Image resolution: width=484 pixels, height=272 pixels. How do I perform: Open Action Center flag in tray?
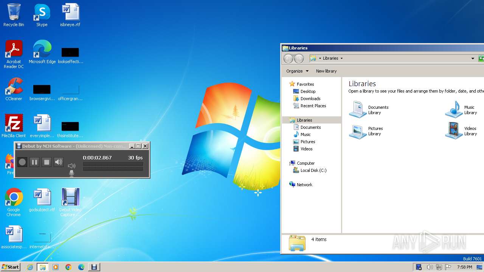[x=448, y=267]
